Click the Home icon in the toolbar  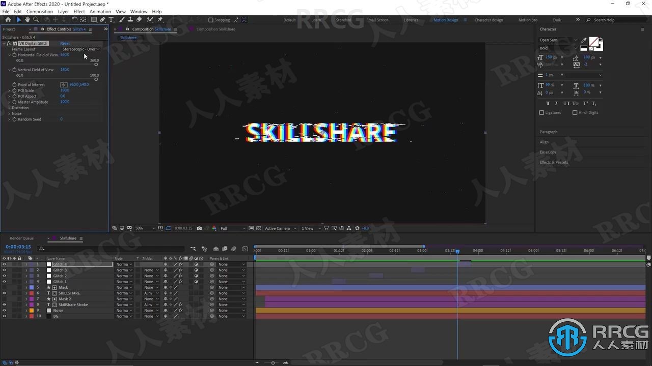tap(8, 20)
